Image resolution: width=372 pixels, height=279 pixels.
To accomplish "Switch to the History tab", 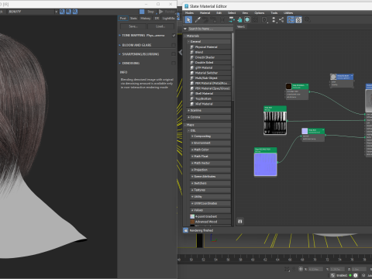I will pyautogui.click(x=146, y=19).
